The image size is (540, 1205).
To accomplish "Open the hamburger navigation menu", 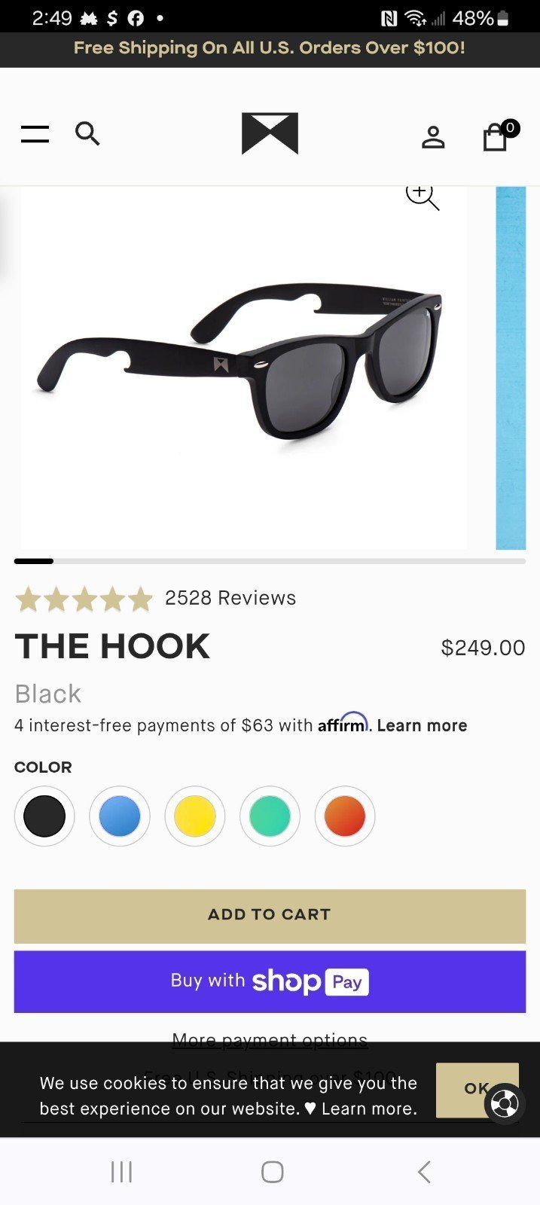I will tap(35, 134).
